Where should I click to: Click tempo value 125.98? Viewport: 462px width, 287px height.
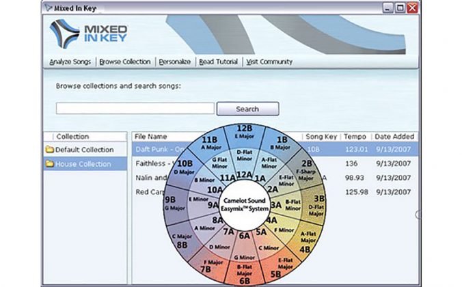coord(357,192)
